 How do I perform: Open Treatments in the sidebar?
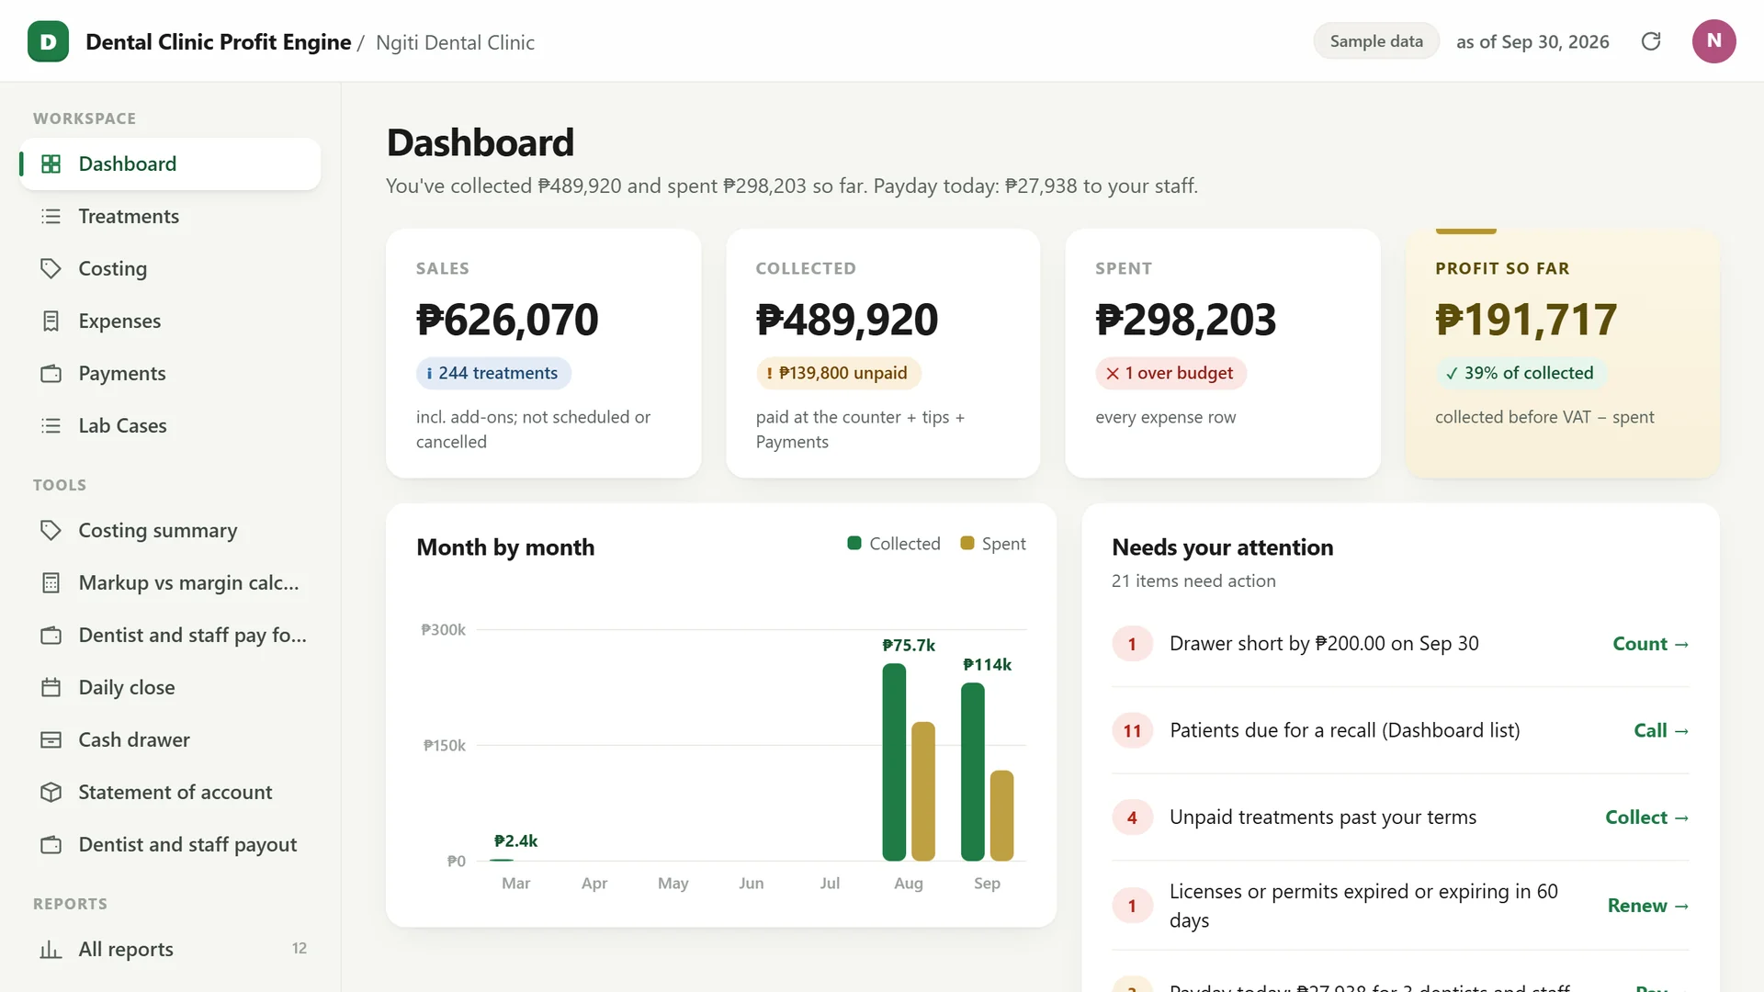pyautogui.click(x=170, y=216)
